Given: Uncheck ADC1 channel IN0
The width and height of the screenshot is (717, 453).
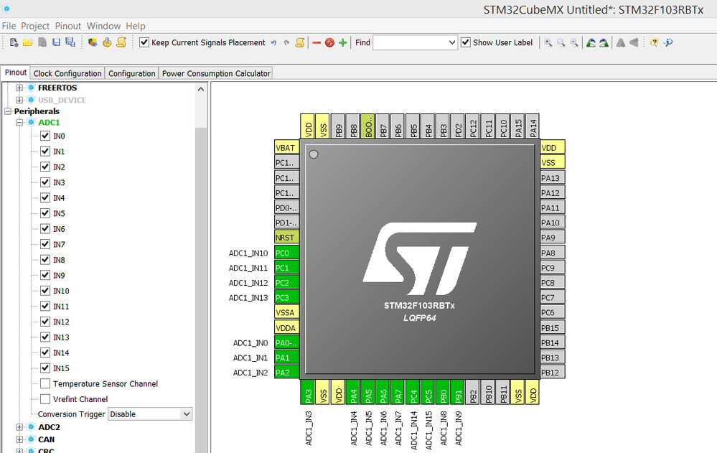Looking at the screenshot, I should pyautogui.click(x=45, y=136).
